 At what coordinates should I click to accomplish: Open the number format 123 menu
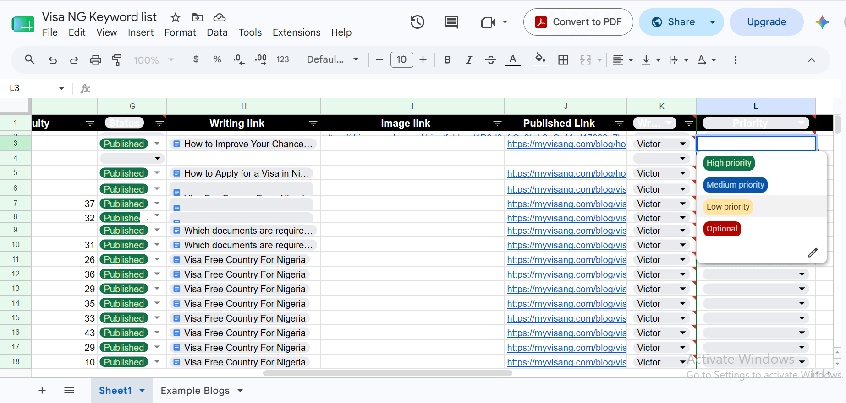point(283,59)
